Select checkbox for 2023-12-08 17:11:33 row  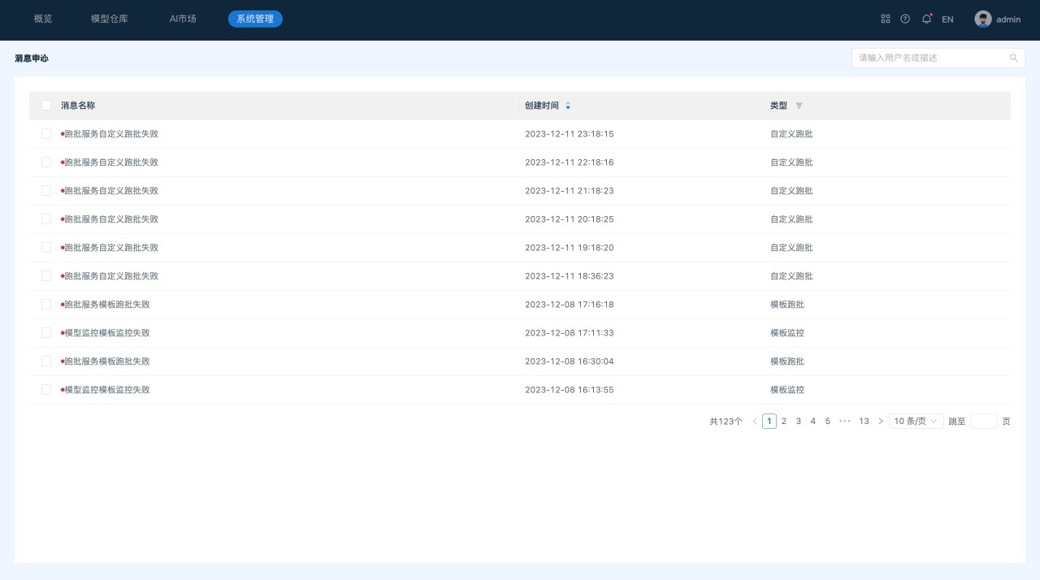coord(46,333)
